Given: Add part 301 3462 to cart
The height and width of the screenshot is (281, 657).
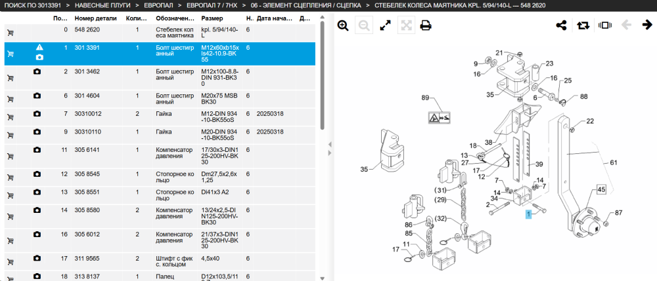Looking at the screenshot, I should click(11, 78).
